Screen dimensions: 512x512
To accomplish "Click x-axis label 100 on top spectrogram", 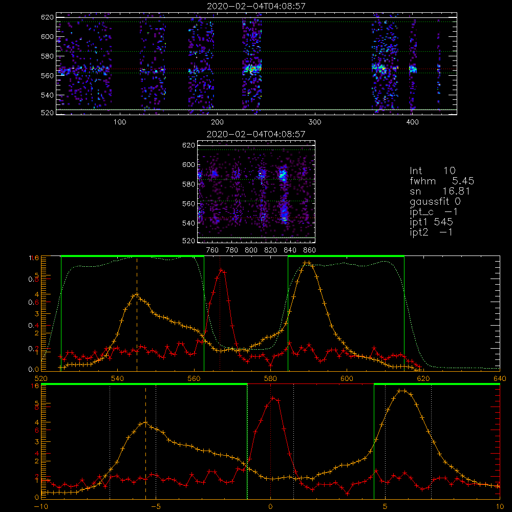I will coord(120,122).
